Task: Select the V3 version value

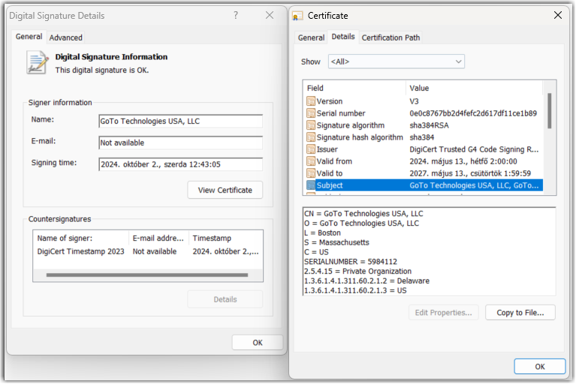Action: pyautogui.click(x=414, y=101)
